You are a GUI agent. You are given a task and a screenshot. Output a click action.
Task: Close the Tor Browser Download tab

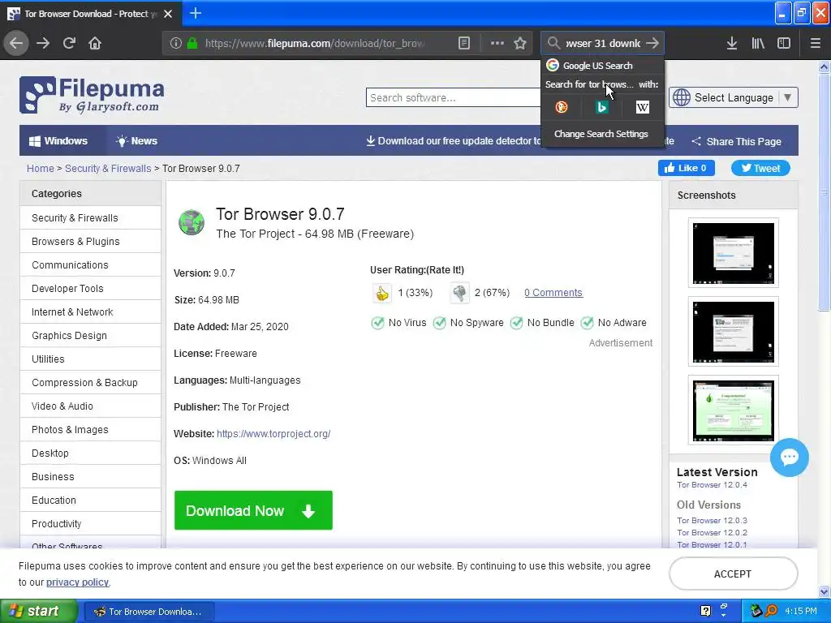168,14
